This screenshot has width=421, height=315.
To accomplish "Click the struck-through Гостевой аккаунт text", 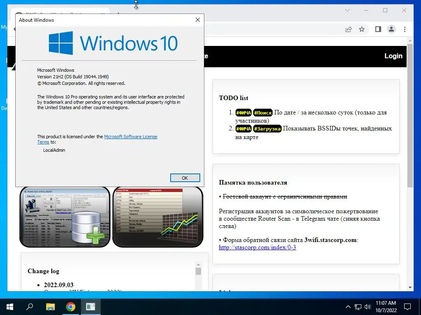I will (x=285, y=196).
